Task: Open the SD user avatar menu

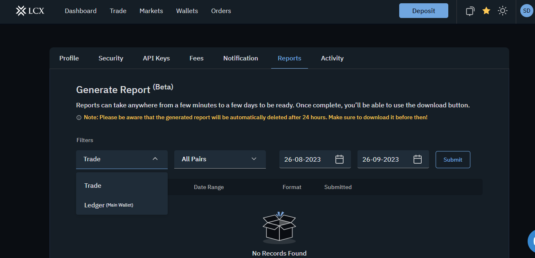Action: point(526,11)
